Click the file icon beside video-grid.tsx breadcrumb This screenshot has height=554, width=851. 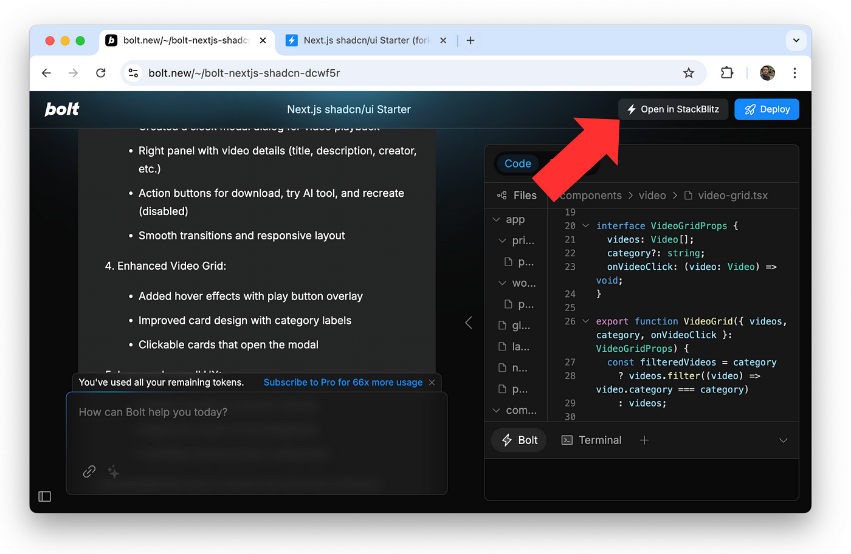point(688,196)
